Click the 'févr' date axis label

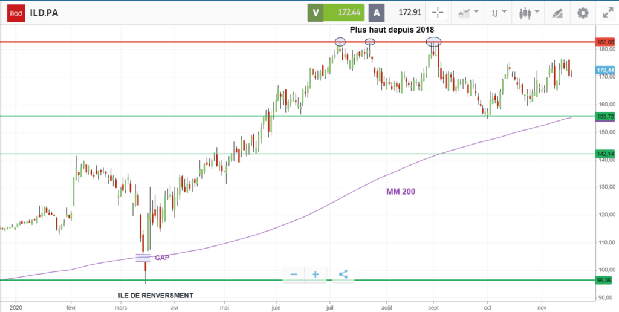(x=71, y=307)
